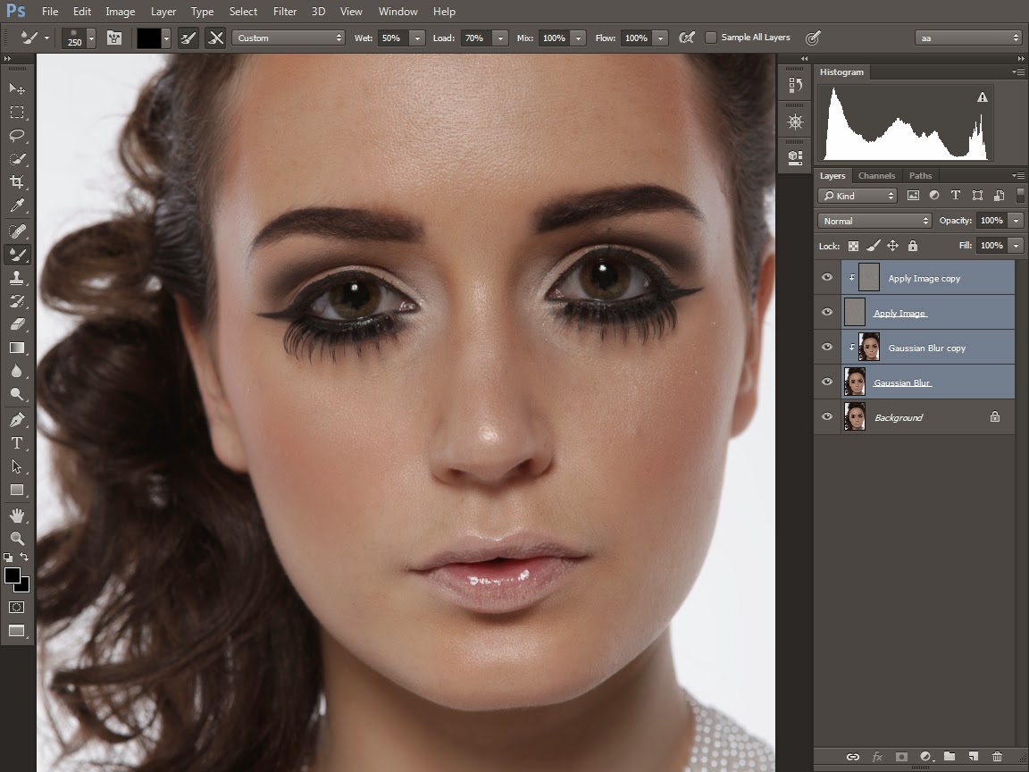Select the Gaussian Blur layer
Screen dimensions: 1029x772
902,382
